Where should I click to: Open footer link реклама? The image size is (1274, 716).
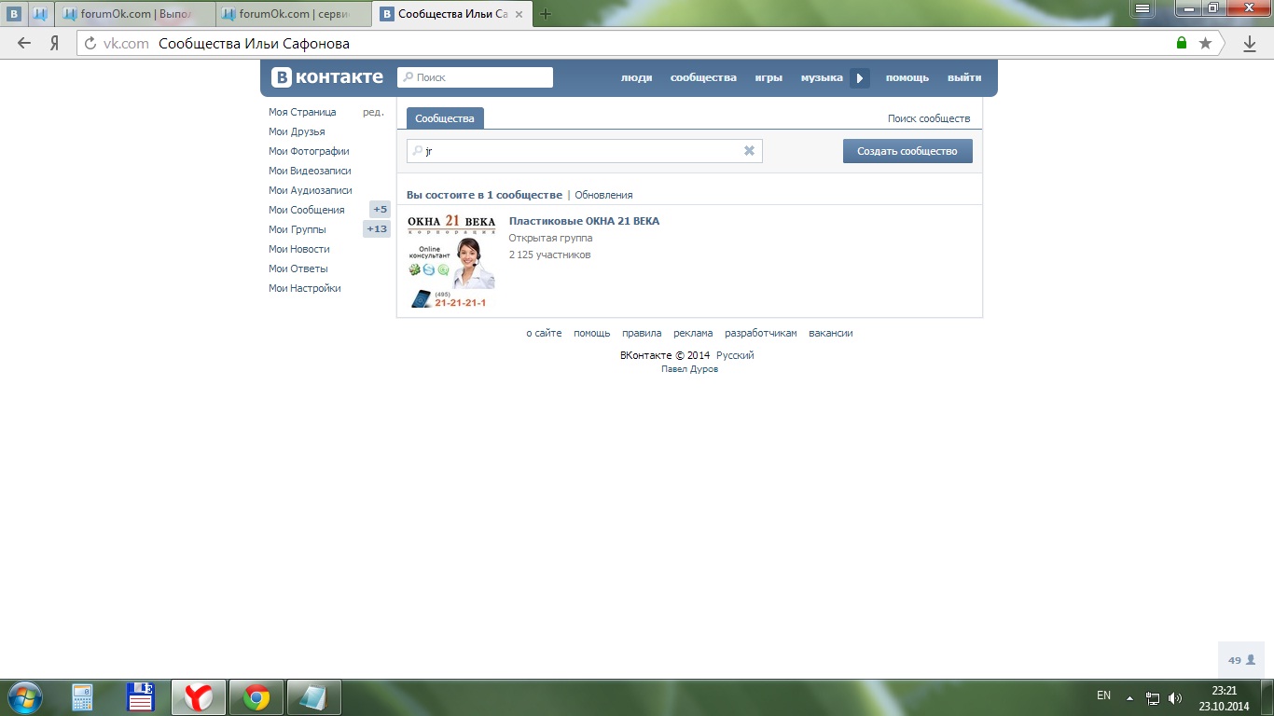[x=693, y=333]
